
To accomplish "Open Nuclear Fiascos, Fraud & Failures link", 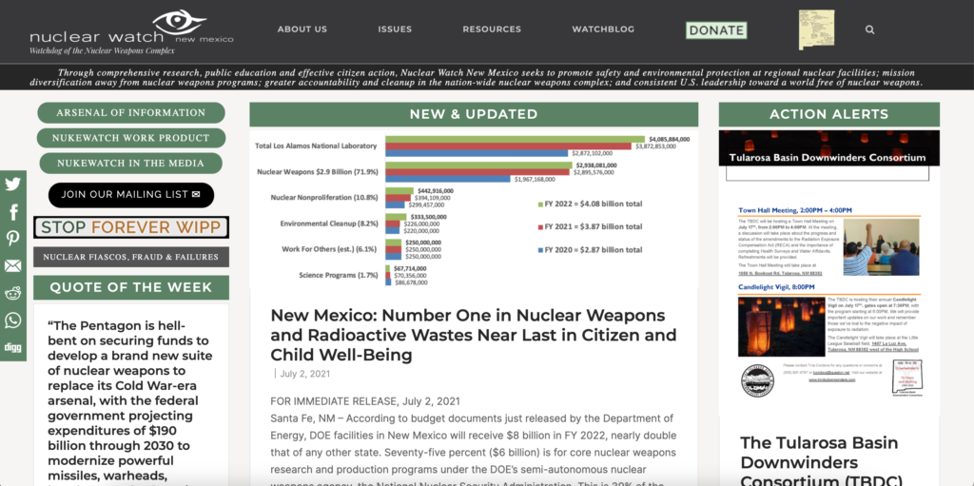I will coord(131,257).
